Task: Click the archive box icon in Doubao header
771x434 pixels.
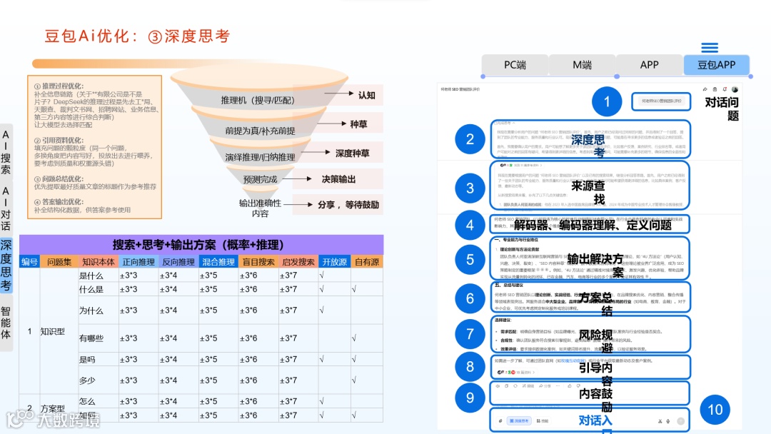Action: (x=715, y=89)
